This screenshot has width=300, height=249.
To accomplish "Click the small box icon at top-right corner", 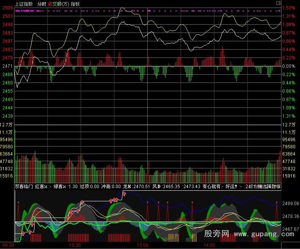I will pyautogui.click(x=278, y=3).
